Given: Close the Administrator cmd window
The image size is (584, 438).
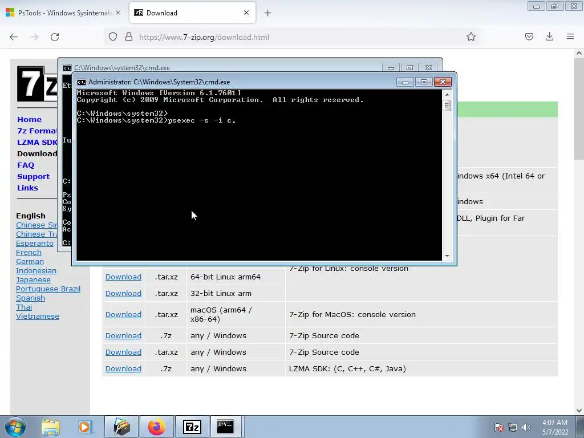Looking at the screenshot, I should pos(443,82).
